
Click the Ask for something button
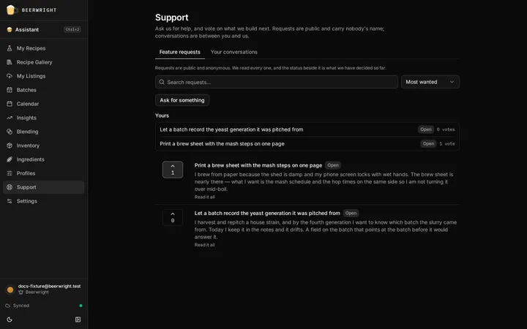182,100
